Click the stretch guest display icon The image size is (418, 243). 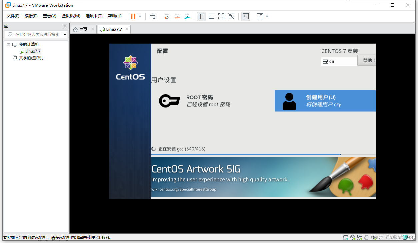point(260,16)
